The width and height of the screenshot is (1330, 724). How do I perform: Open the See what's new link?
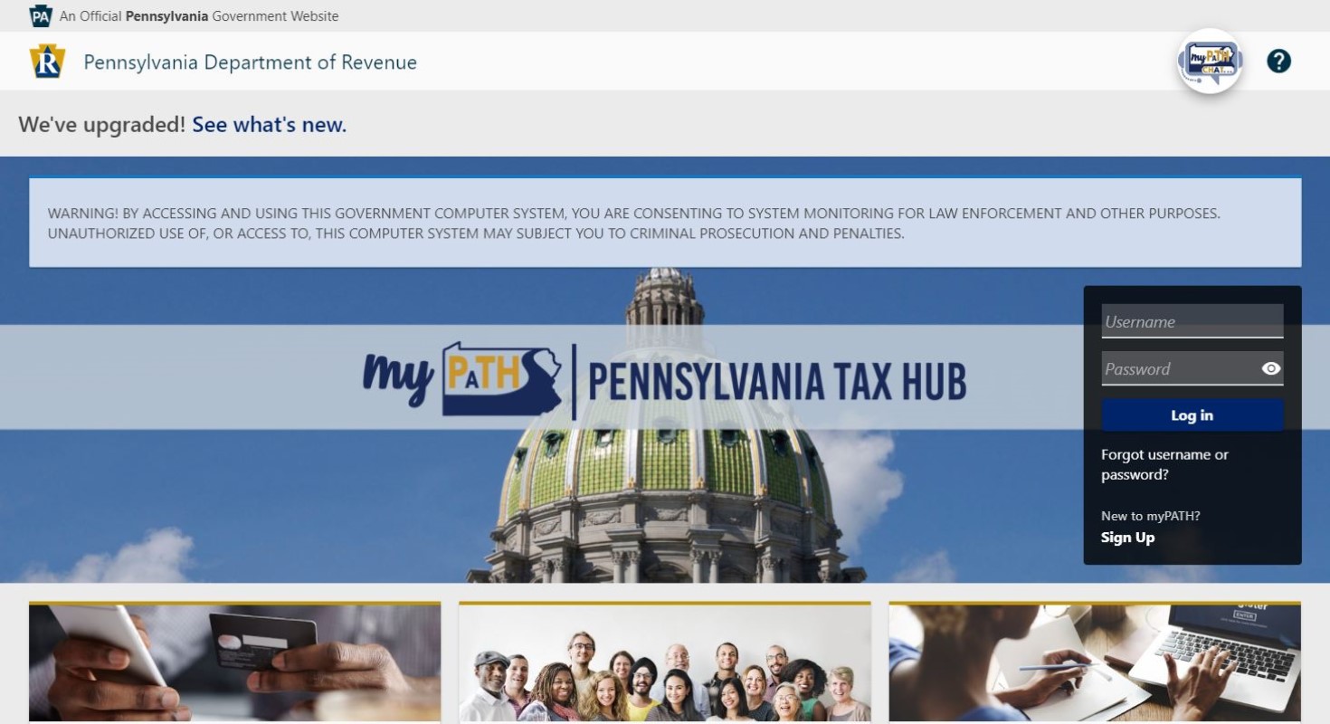click(270, 125)
